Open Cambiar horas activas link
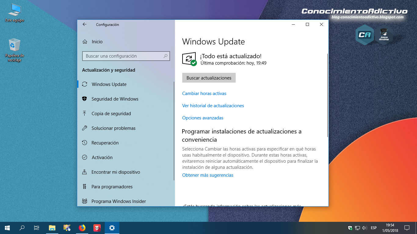The width and height of the screenshot is (417, 234). pos(204,94)
